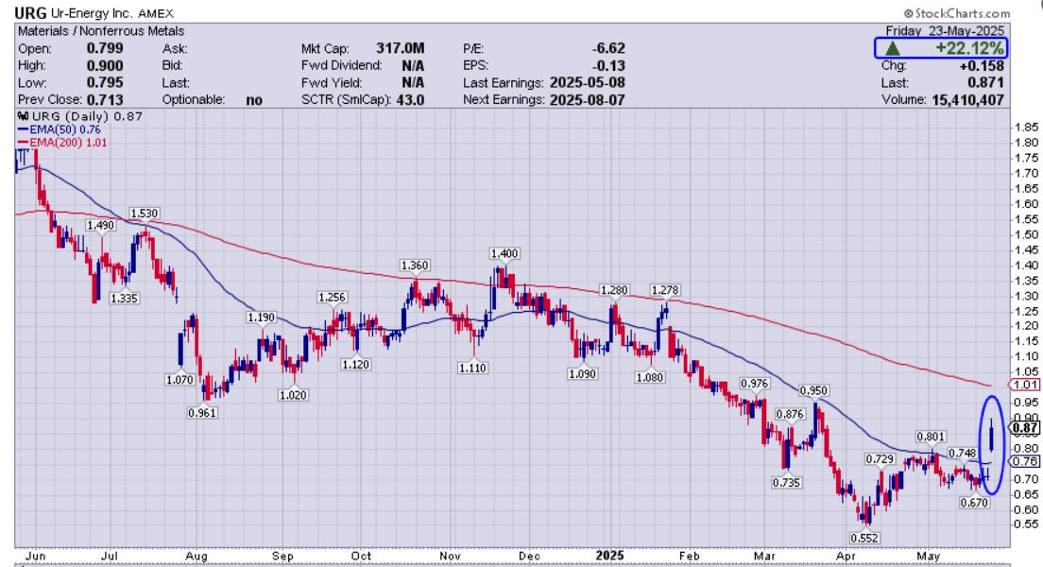Viewport: 1043px width, 567px height.
Task: Click the Next Earnings date 2025-08-07
Action: tap(588, 100)
